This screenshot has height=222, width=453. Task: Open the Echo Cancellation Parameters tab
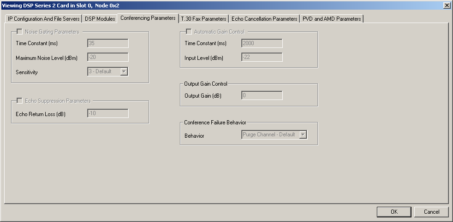pyautogui.click(x=264, y=19)
